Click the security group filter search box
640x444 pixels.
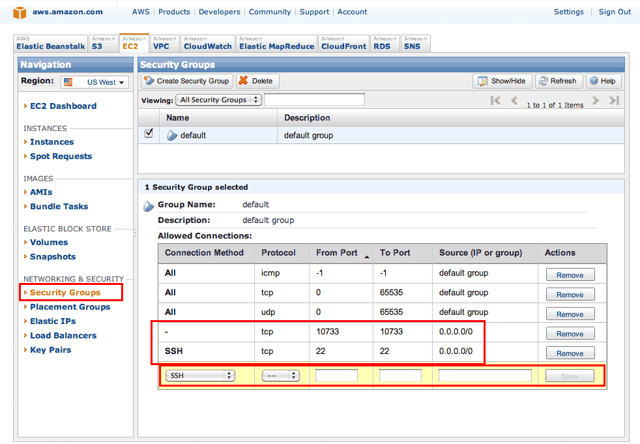click(x=314, y=100)
